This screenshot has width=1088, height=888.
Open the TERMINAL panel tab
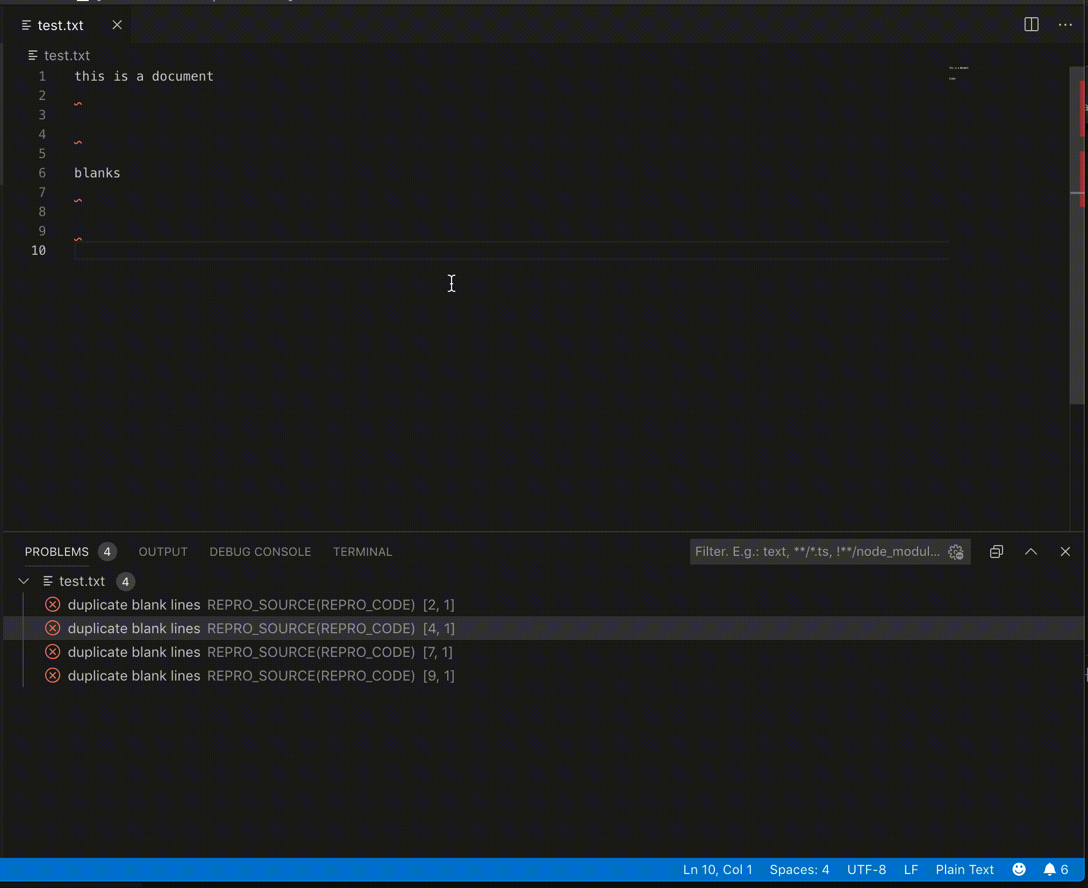point(363,552)
